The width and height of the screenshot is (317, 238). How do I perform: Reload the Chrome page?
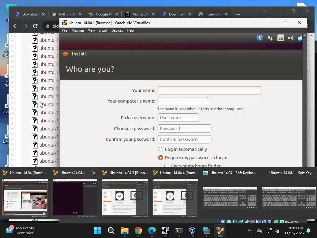click(35, 26)
